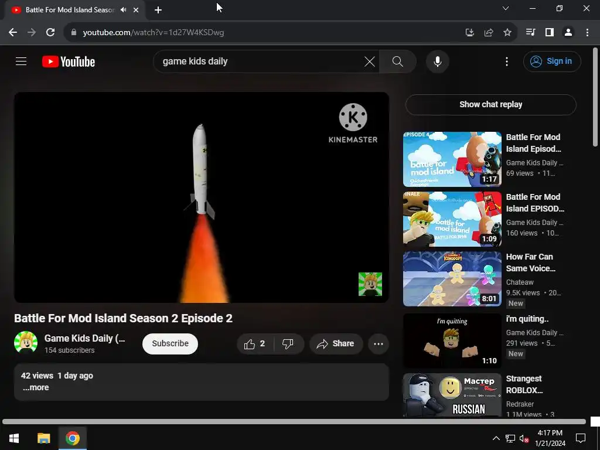The width and height of the screenshot is (600, 450).
Task: Click Redraker channel name
Action: [x=520, y=404]
